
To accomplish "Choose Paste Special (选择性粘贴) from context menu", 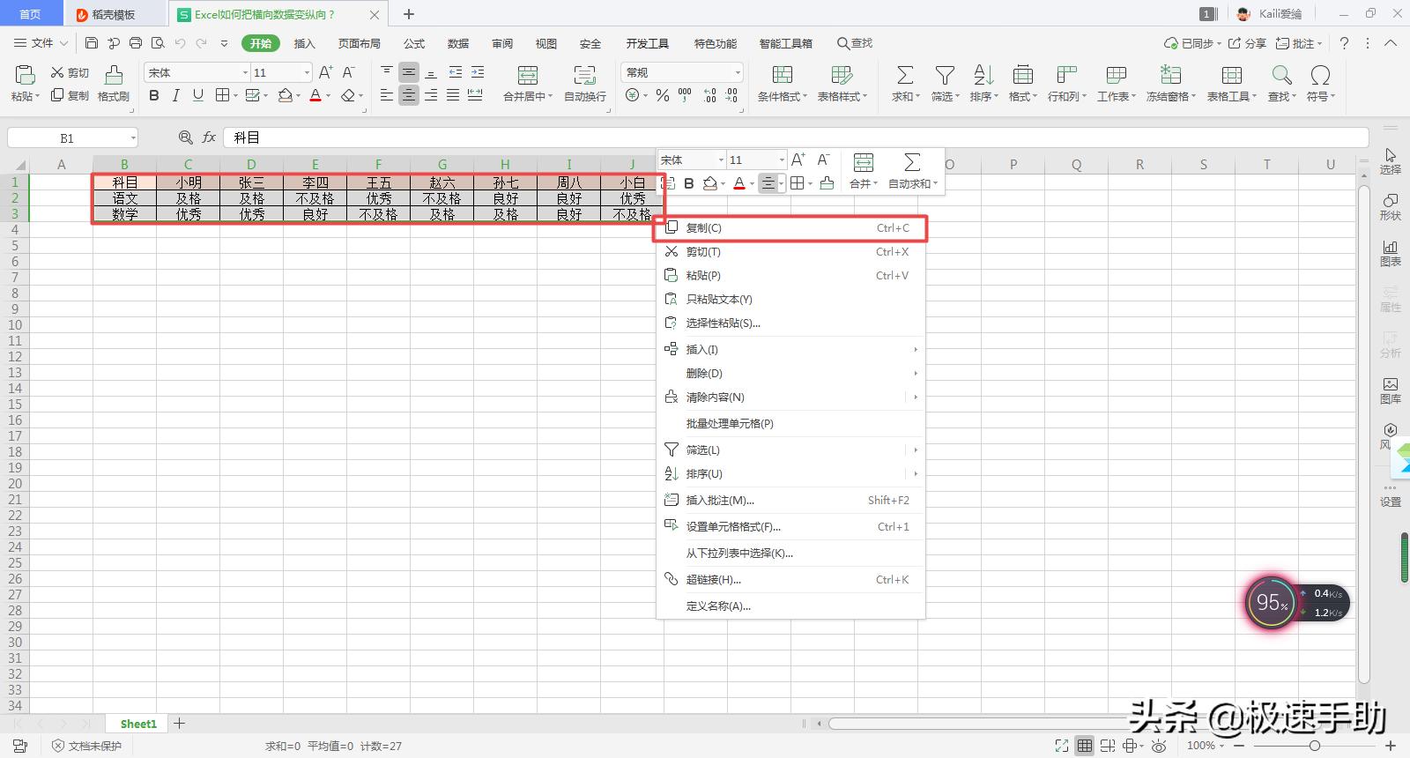I will (x=790, y=323).
